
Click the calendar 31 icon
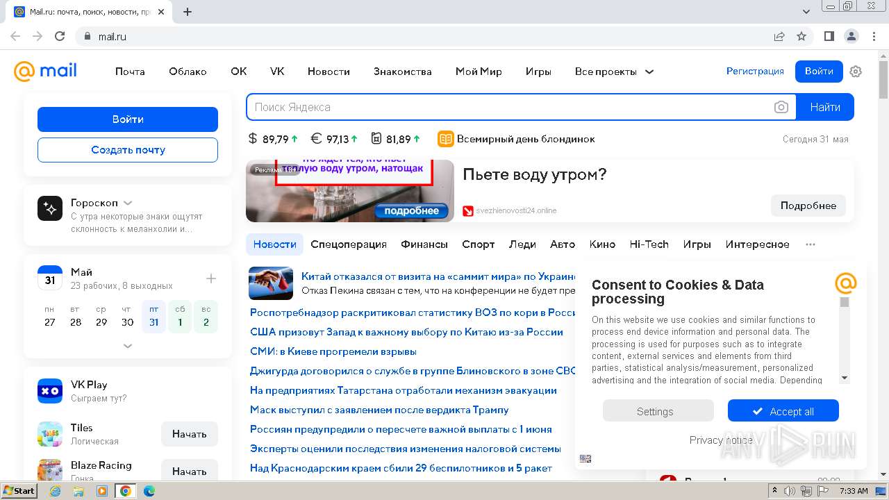pyautogui.click(x=50, y=278)
